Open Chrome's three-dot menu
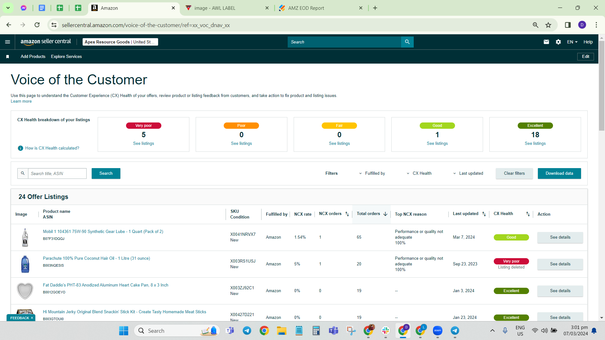605x340 pixels. [x=596, y=25]
